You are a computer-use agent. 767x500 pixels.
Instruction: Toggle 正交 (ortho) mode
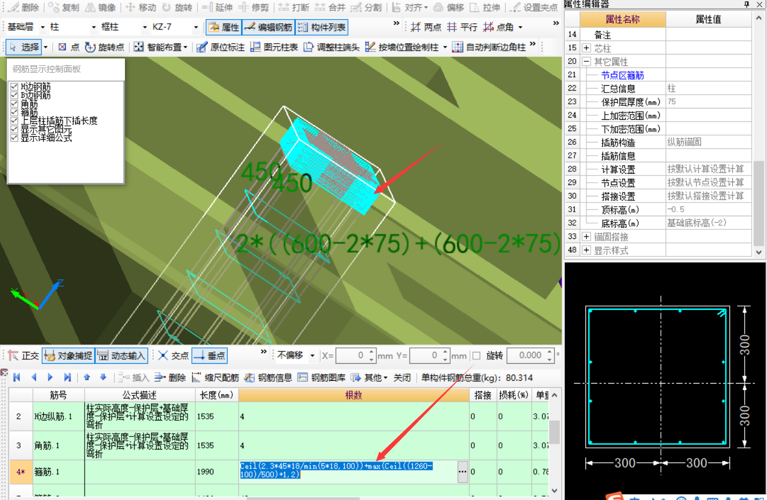(x=23, y=356)
